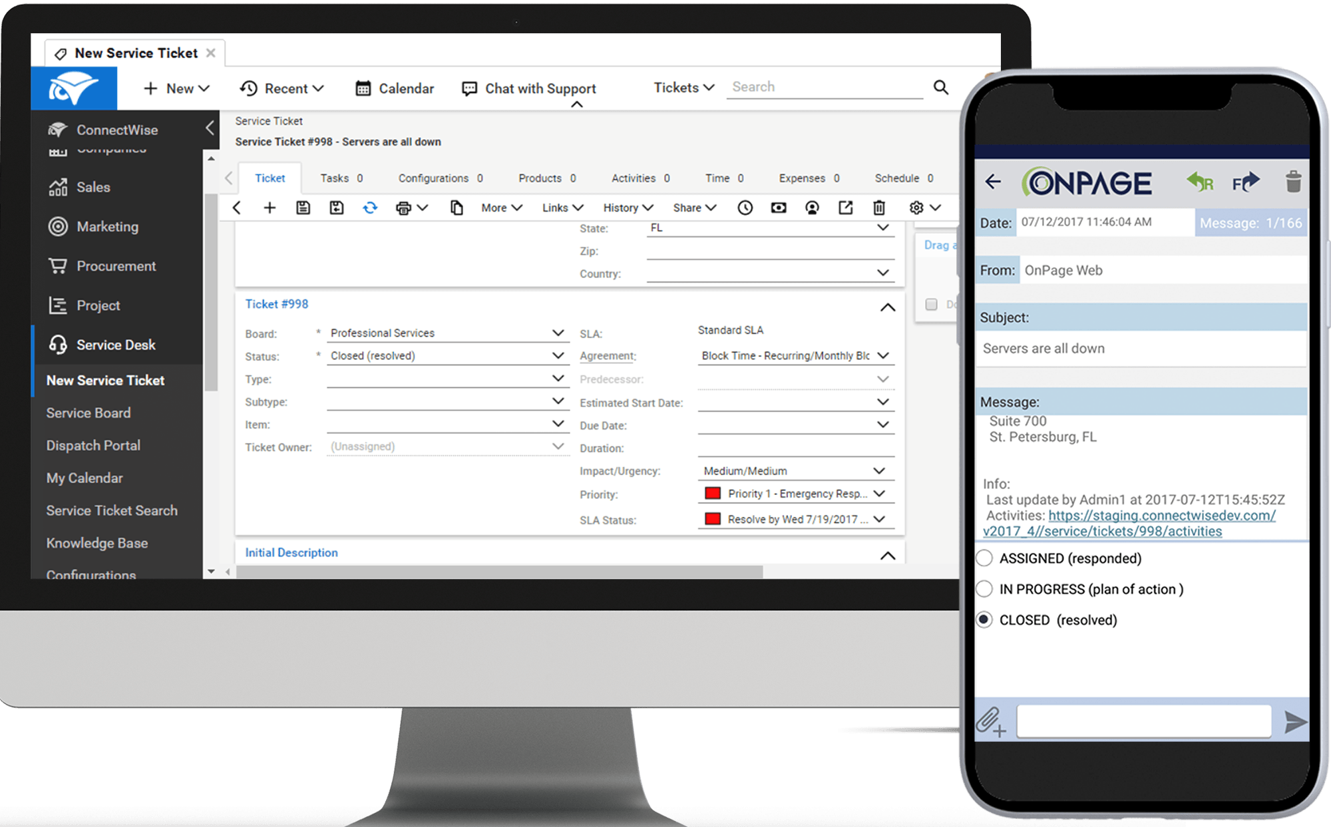Open the Type dropdown
Image resolution: width=1331 pixels, height=827 pixels.
click(447, 379)
